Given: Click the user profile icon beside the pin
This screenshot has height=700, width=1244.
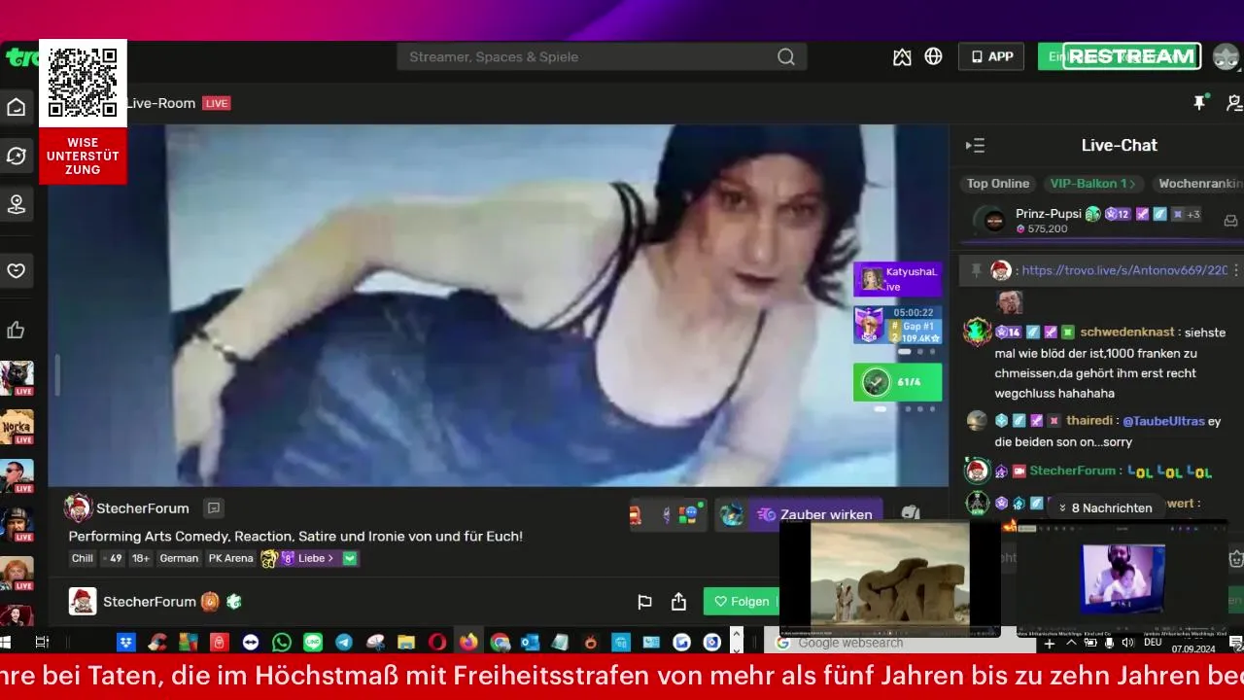Looking at the screenshot, I should tap(1234, 102).
